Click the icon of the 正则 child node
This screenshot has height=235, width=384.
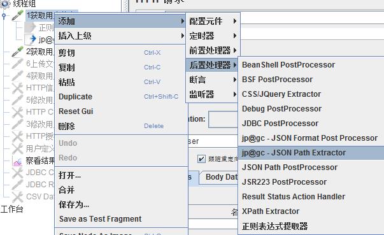click(31, 27)
